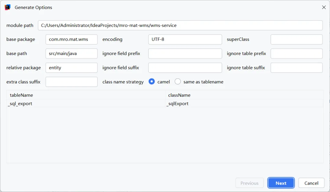Click the Previous button
The image size is (330, 192).
(249, 183)
